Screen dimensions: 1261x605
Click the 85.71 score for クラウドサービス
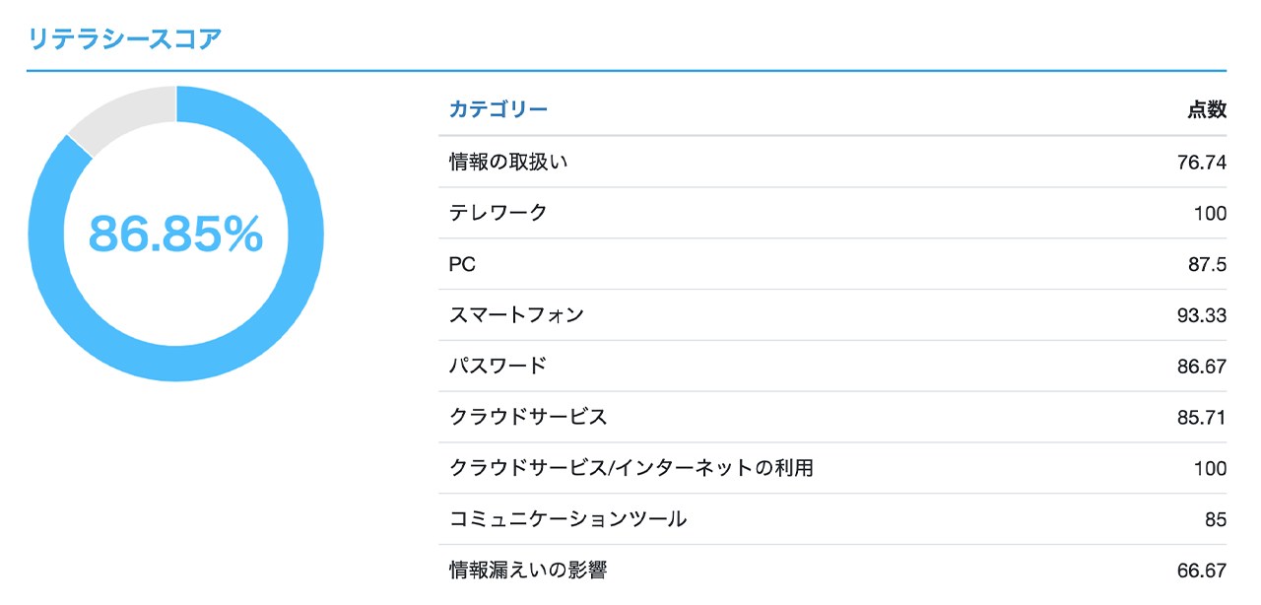1202,418
